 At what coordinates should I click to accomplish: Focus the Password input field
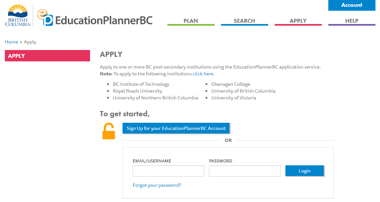coord(244,171)
